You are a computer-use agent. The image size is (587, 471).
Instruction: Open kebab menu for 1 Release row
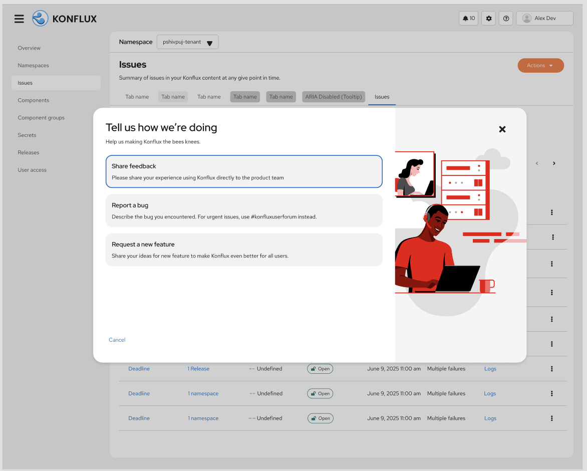(x=551, y=369)
